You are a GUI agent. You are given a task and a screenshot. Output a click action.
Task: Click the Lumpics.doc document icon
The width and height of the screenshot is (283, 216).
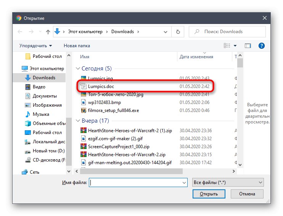[84, 86]
